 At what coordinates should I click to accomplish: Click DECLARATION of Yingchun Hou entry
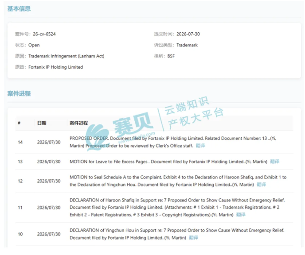(x=177, y=234)
